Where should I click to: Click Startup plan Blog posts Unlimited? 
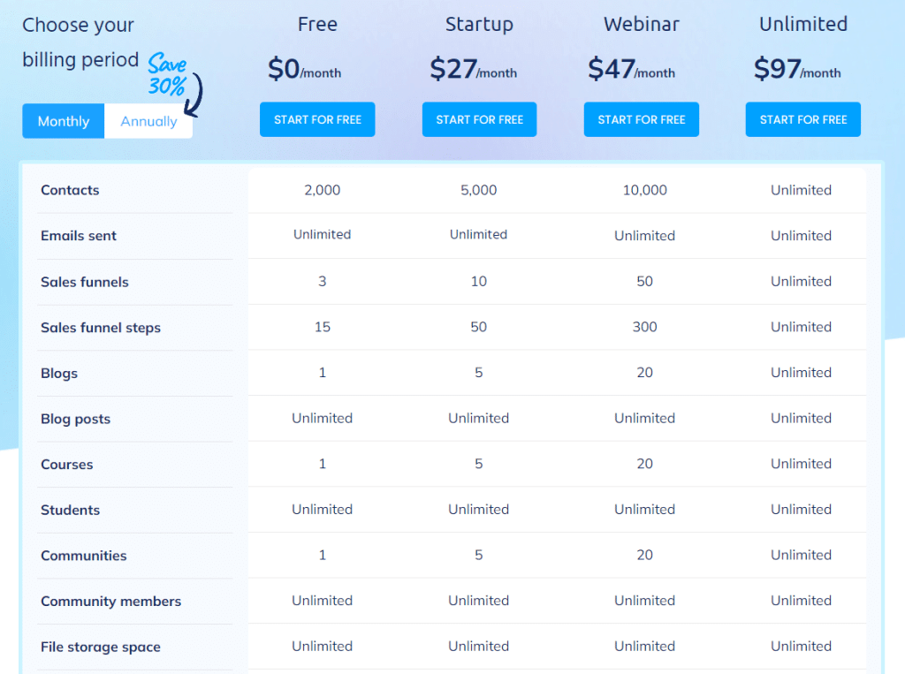click(x=478, y=418)
